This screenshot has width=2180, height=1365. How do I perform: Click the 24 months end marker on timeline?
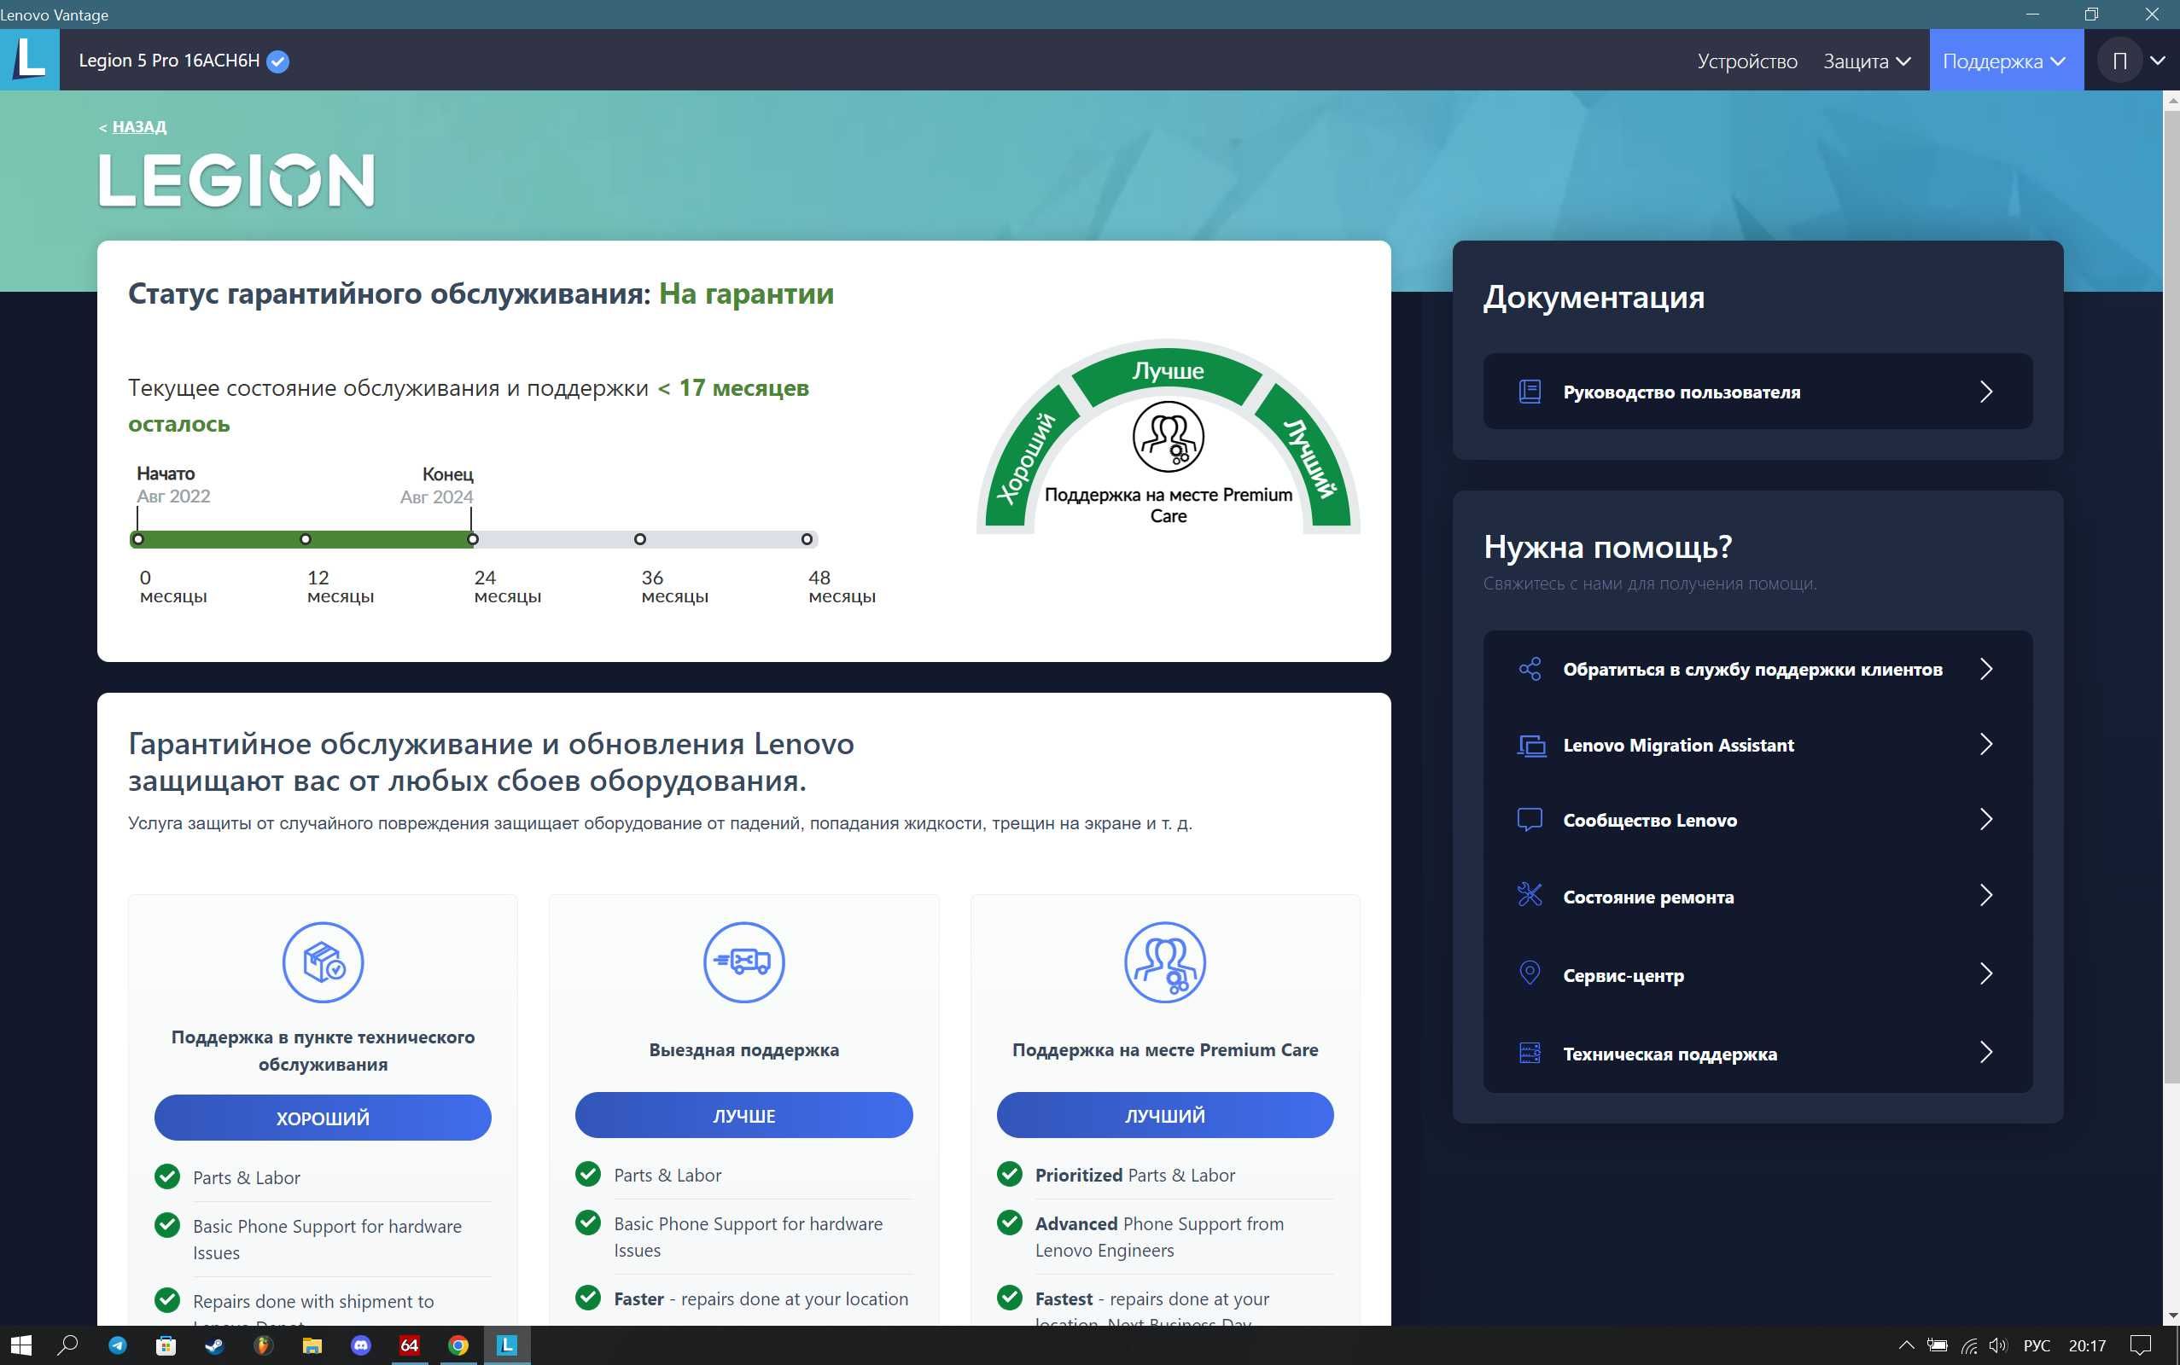pos(472,539)
